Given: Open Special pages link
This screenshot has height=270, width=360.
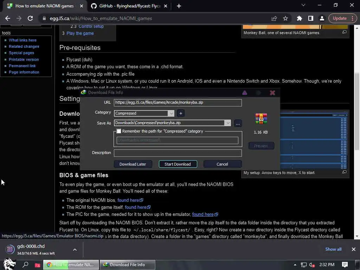Looking at the screenshot, I should pyautogui.click(x=21, y=53).
